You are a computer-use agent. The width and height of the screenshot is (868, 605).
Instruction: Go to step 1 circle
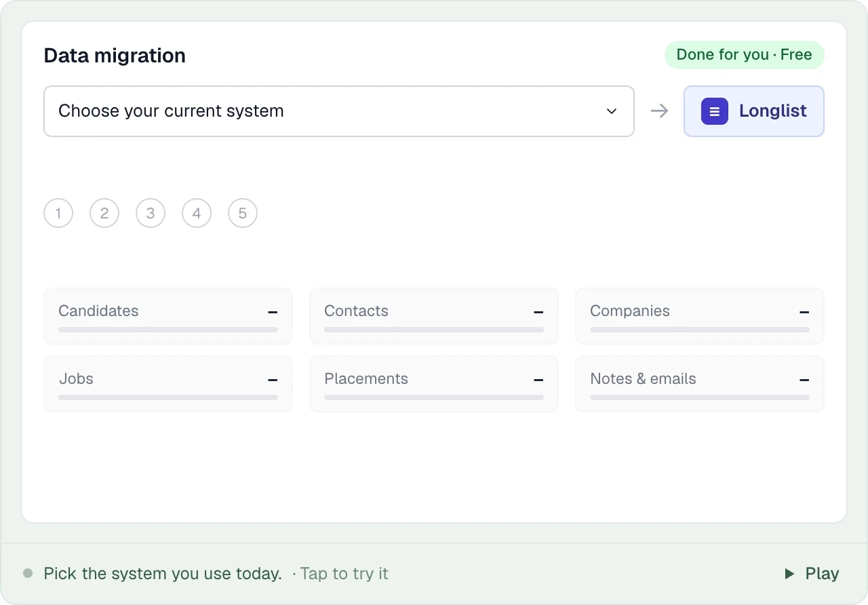coord(58,213)
